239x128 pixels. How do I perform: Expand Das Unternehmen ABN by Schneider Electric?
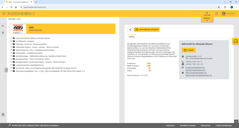coord(11,38)
